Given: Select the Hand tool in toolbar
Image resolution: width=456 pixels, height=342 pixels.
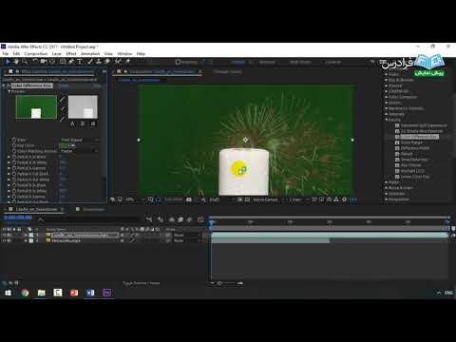Looking at the screenshot, I should point(16,62).
